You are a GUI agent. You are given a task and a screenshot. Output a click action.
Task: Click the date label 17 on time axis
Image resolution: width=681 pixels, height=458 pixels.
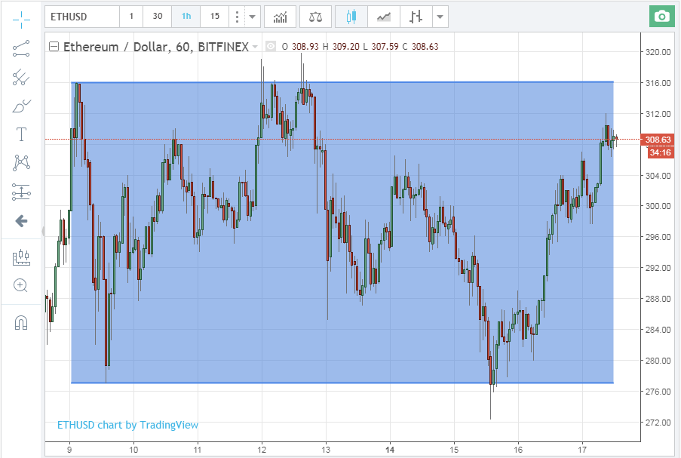[582, 450]
